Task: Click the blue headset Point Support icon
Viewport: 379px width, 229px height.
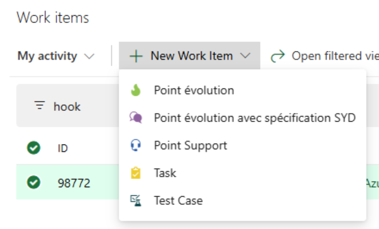Action: pos(136,145)
